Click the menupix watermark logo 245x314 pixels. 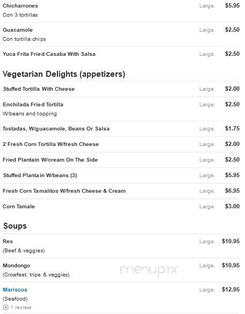point(149,270)
